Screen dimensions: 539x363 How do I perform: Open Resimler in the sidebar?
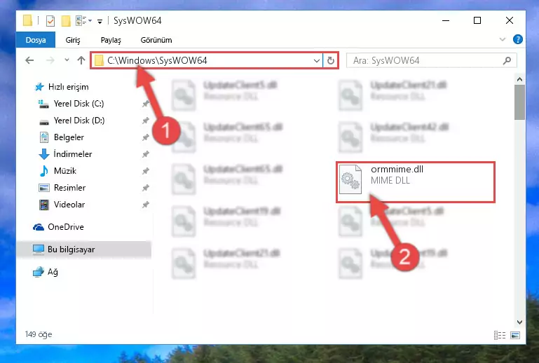click(x=70, y=188)
